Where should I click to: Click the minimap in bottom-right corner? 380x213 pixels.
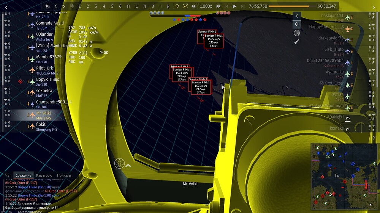point(344,177)
